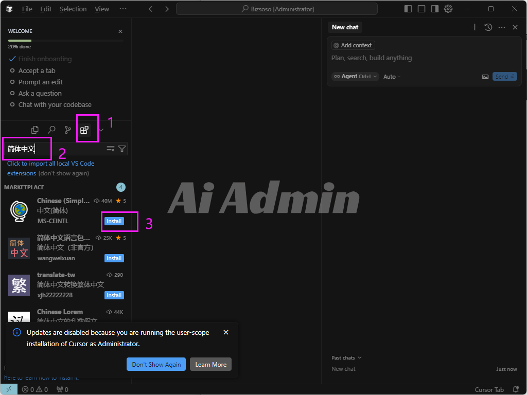The image size is (527, 395).
Task: Open remote window status bar icon
Action: (9, 389)
